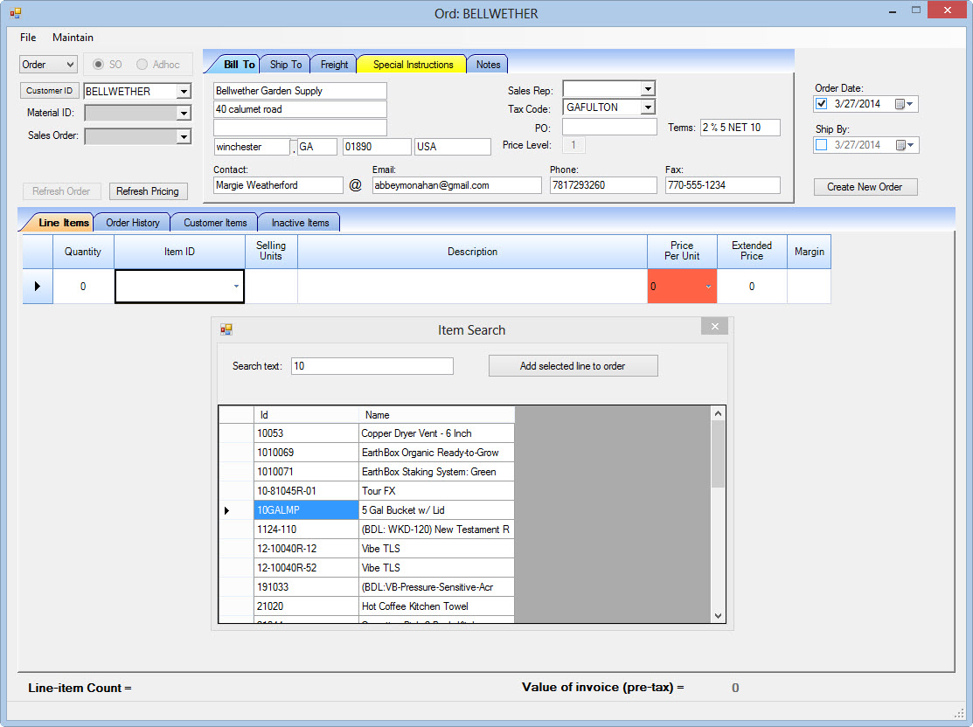Click the Fax field 770-555-1234
Screen dimensions: 973x727
point(722,185)
